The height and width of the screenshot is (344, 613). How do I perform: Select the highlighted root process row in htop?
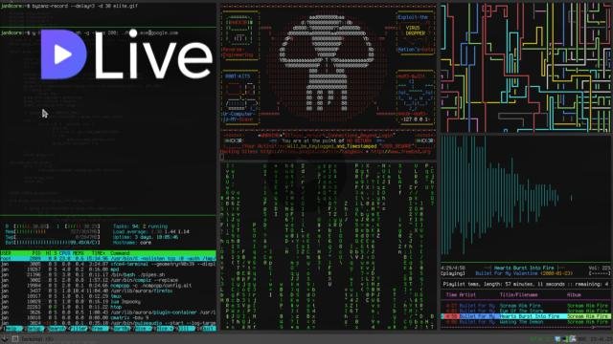(x=108, y=258)
